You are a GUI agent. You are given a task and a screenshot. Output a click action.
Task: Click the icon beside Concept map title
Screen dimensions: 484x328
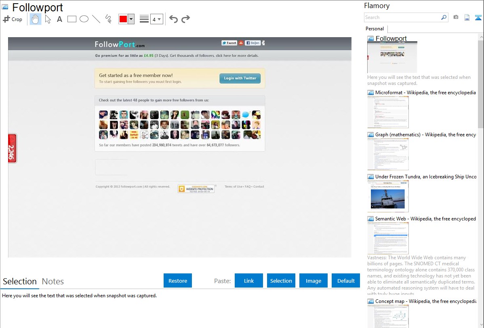pyautogui.click(x=370, y=301)
